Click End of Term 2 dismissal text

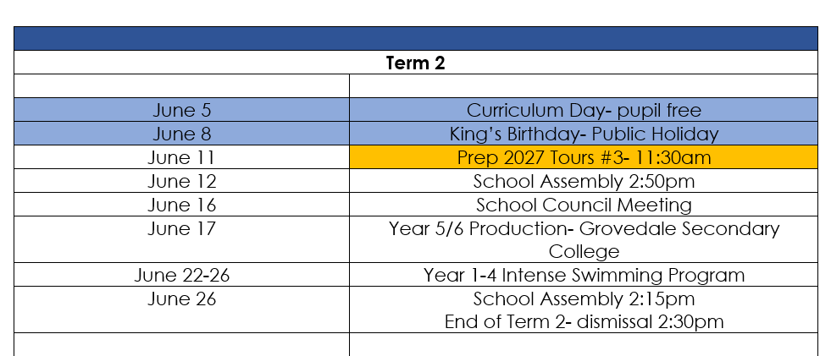(584, 321)
